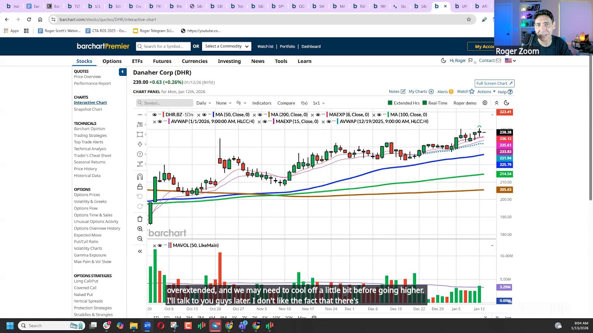This screenshot has height=333, width=593.
Task: Open chart settings gear icon
Action: tap(485, 103)
